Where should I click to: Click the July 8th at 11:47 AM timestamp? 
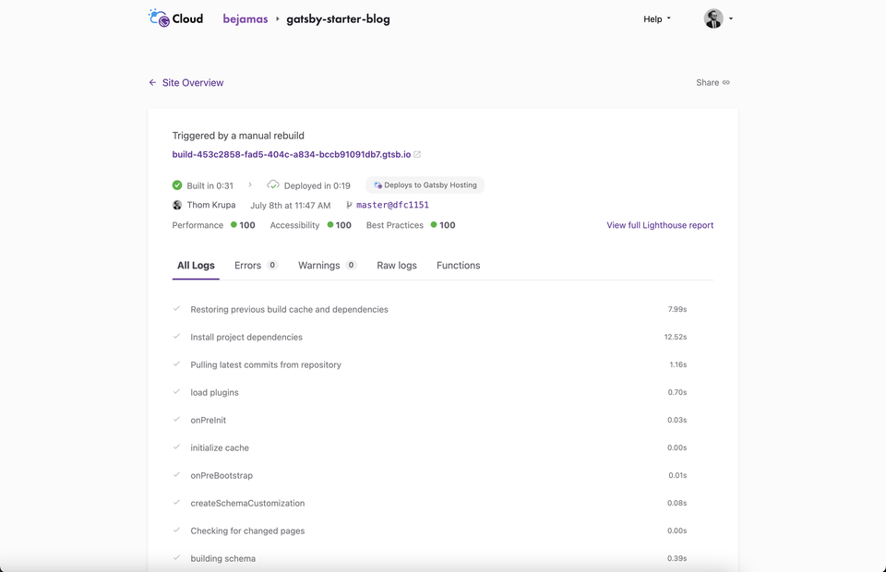[x=291, y=206]
